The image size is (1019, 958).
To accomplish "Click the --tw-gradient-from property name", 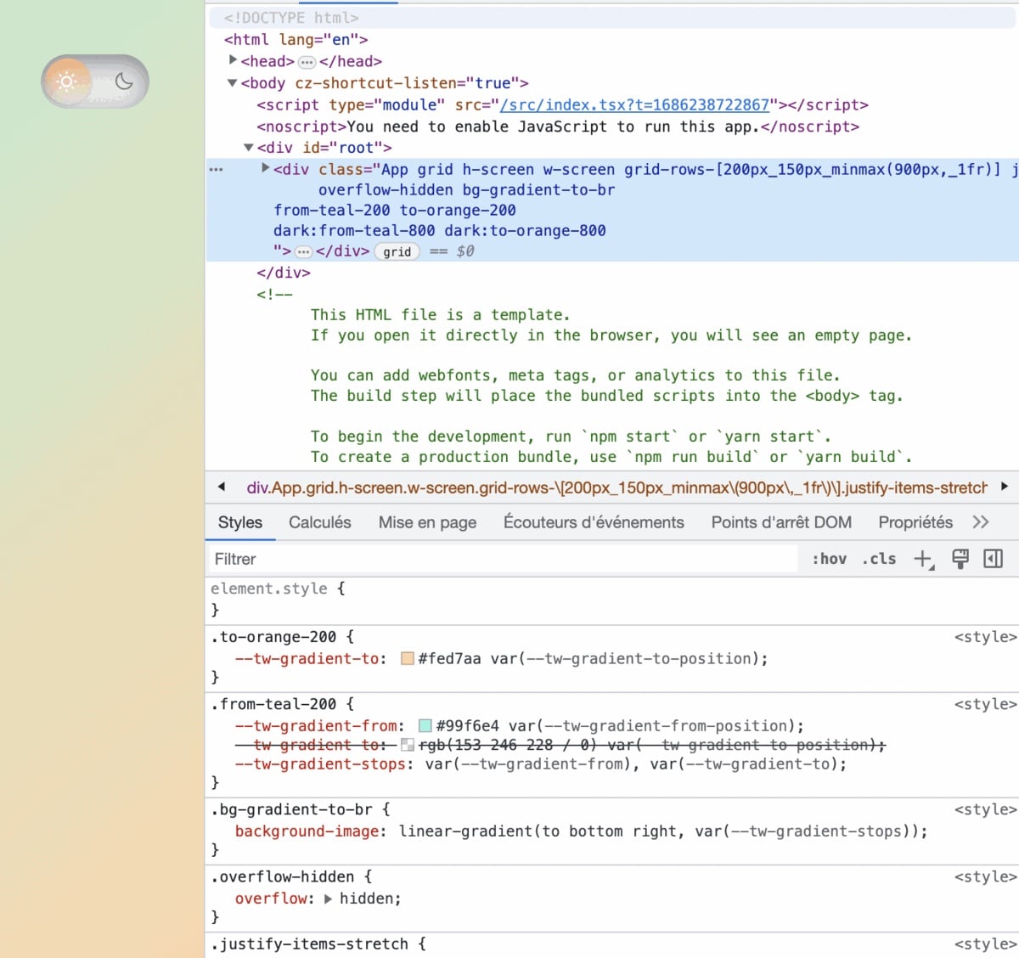I will (x=316, y=726).
